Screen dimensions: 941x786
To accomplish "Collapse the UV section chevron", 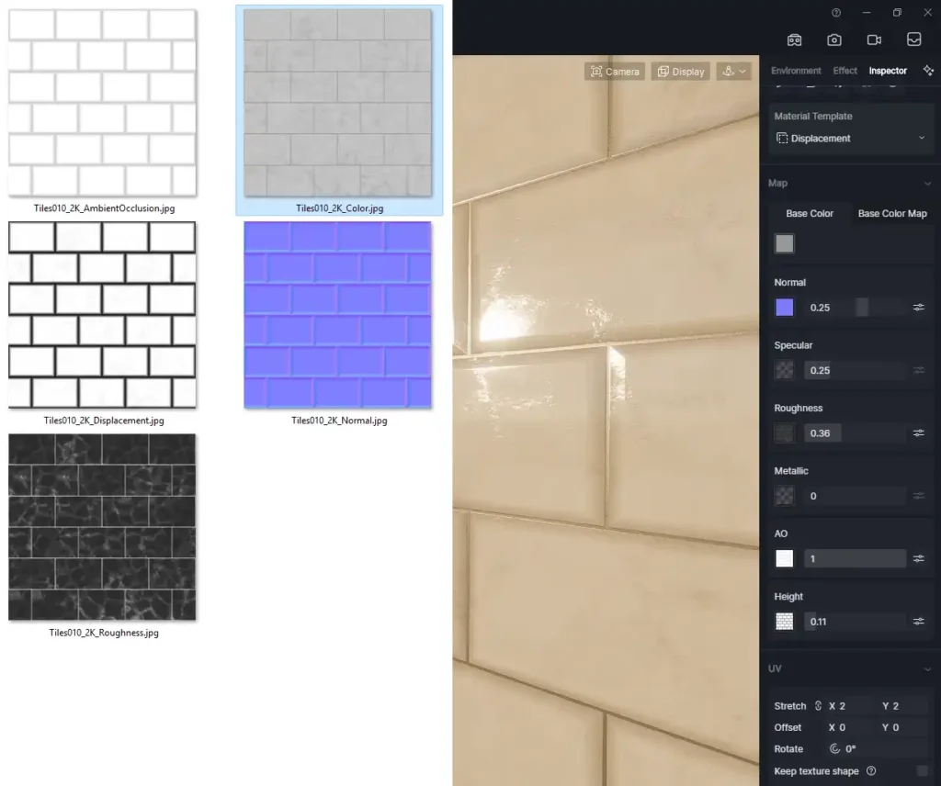I will pos(926,668).
